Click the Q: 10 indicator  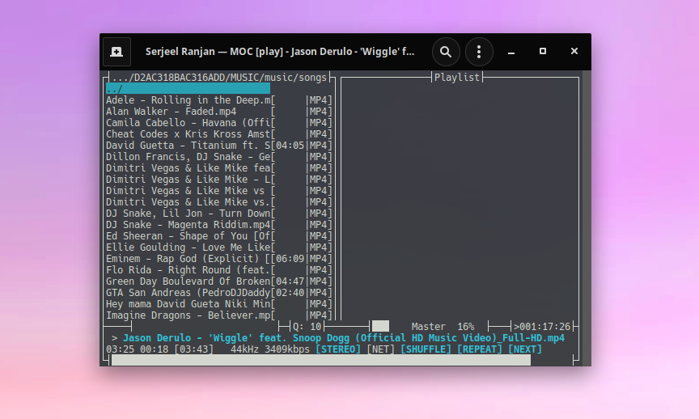coord(307,327)
